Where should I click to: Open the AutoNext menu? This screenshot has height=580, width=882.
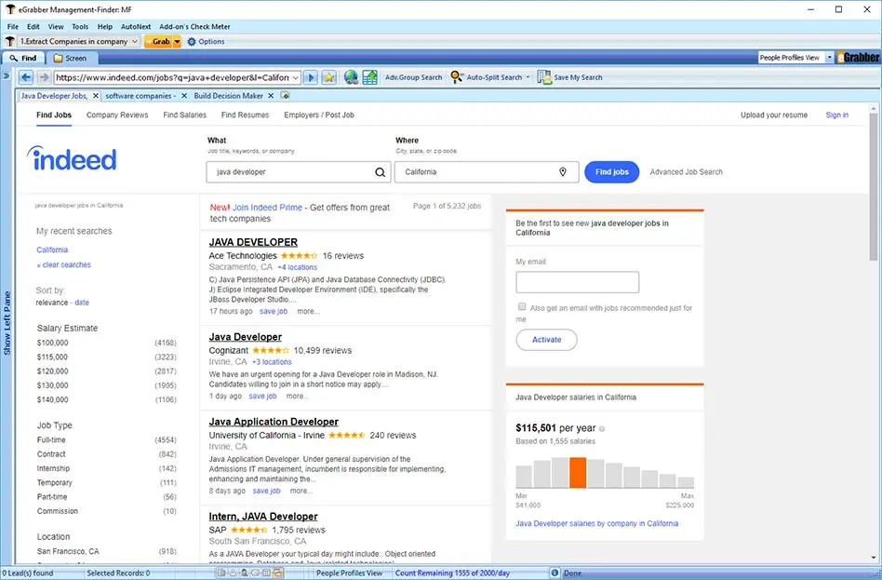tap(136, 26)
